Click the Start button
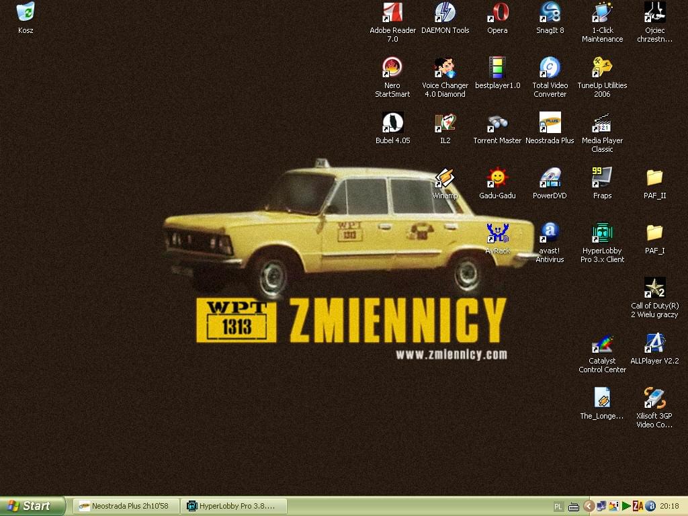Viewport: 688px width, 516px height. click(32, 506)
